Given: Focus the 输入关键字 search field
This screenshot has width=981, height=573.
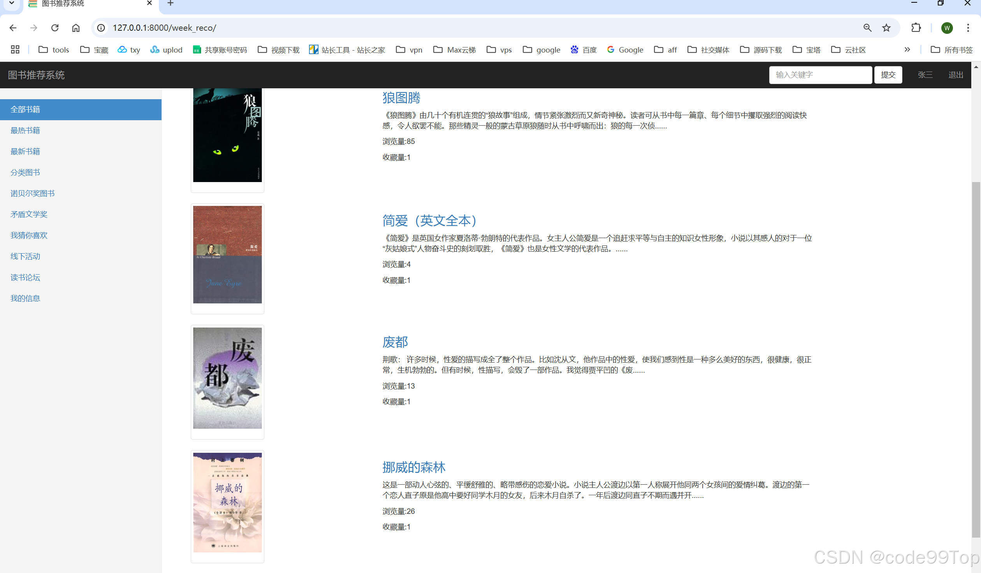Looking at the screenshot, I should (x=820, y=75).
